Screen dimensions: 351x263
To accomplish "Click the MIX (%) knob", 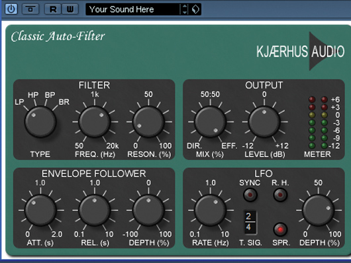I will pos(210,122).
